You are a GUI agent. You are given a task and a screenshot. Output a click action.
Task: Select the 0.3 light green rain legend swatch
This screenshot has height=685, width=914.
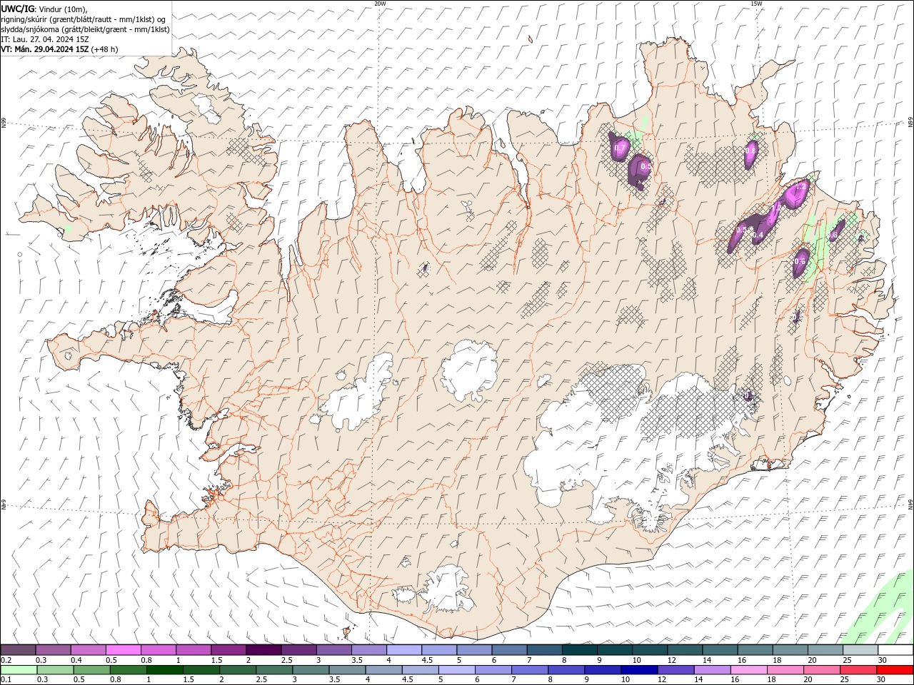pyautogui.click(x=55, y=670)
